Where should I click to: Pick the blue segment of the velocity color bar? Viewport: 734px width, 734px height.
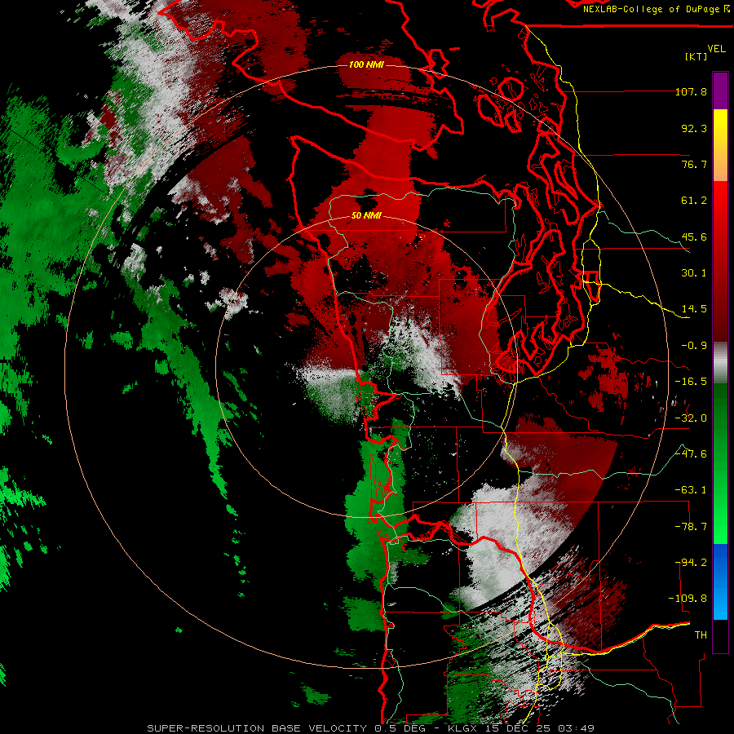[720, 581]
